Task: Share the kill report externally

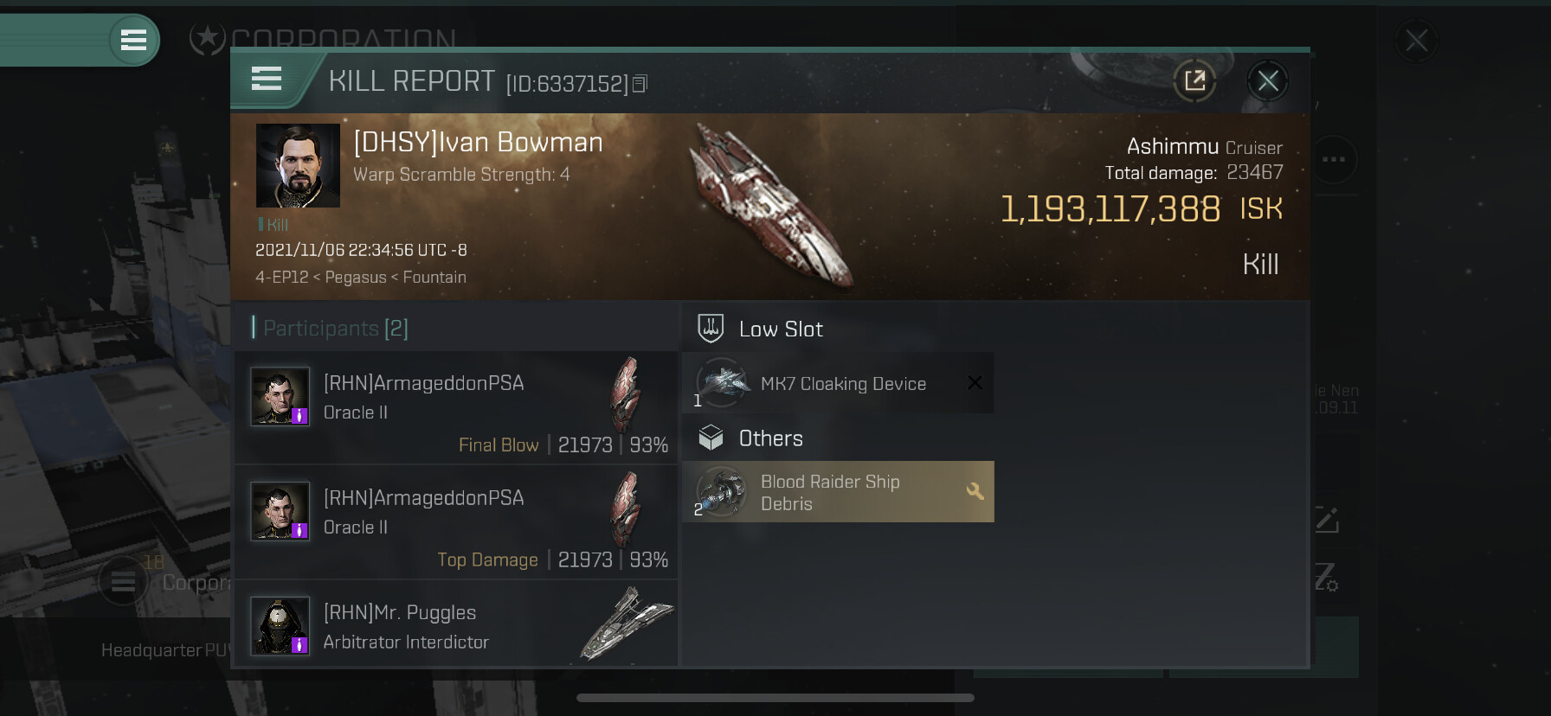Action: point(1194,81)
